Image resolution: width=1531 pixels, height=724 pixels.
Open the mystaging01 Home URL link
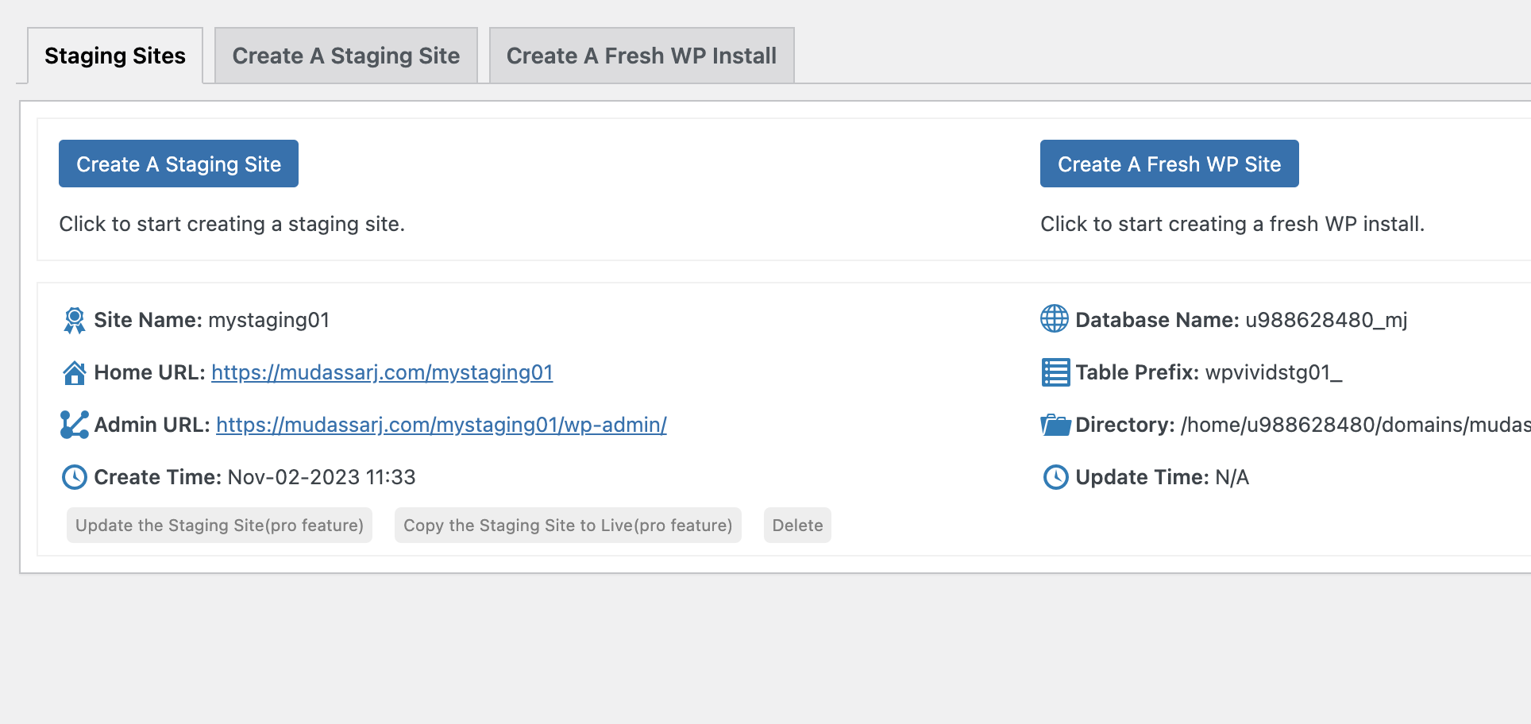pos(382,372)
